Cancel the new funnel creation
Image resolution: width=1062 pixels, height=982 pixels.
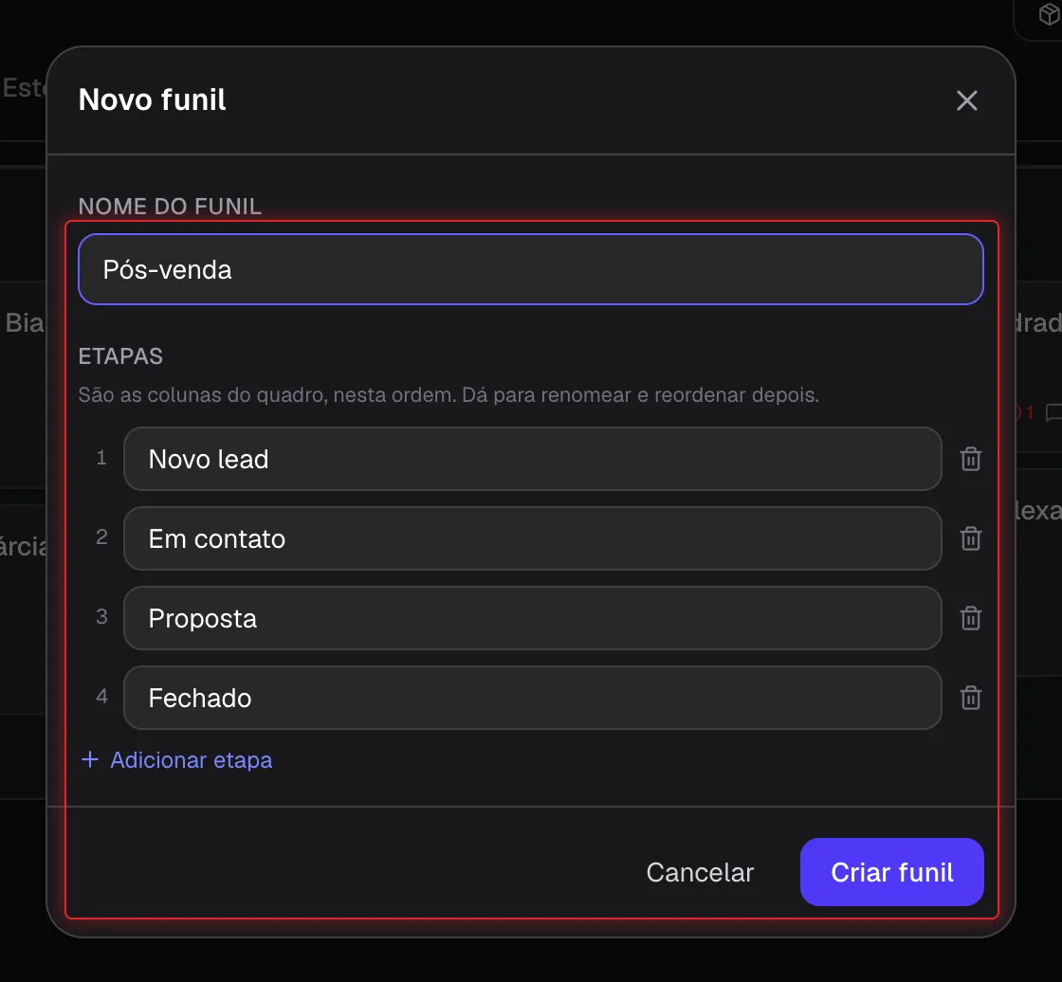pyautogui.click(x=700, y=872)
